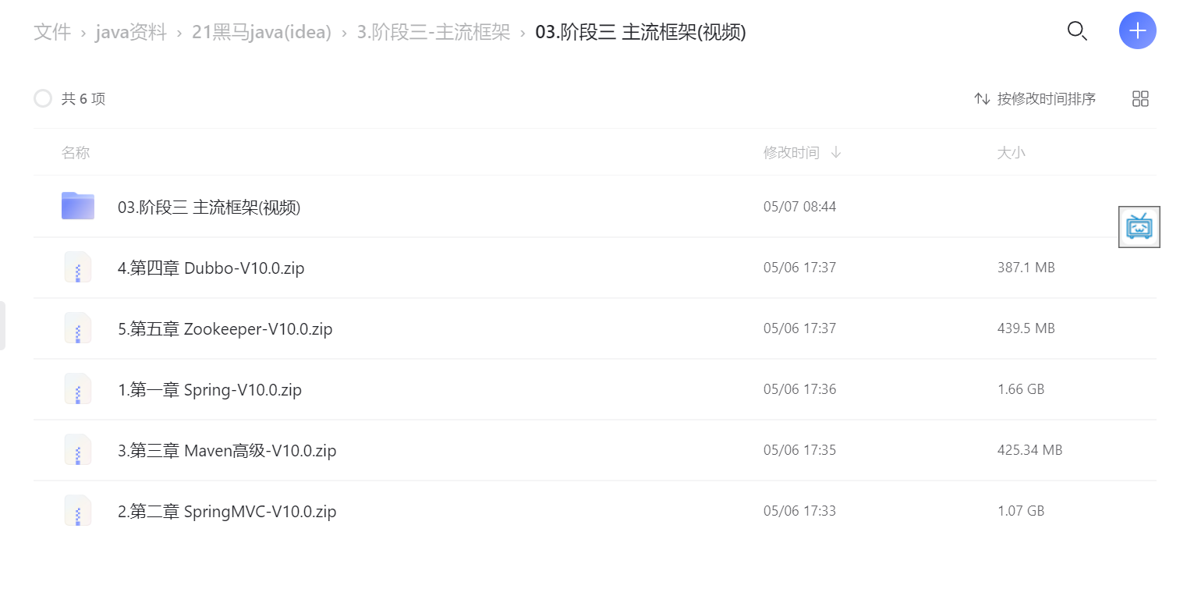The image size is (1194, 596).
Task: Toggle the select-all circle beside 共 6 项
Action: coord(43,98)
